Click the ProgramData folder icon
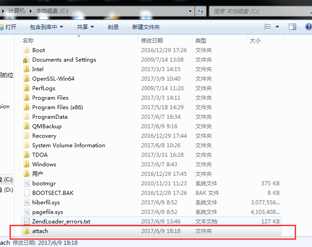312x247 pixels. pos(26,117)
